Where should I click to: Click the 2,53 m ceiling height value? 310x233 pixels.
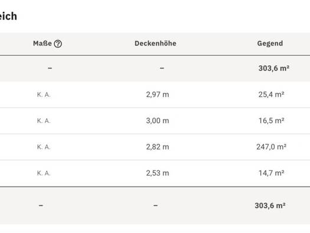coord(158,173)
